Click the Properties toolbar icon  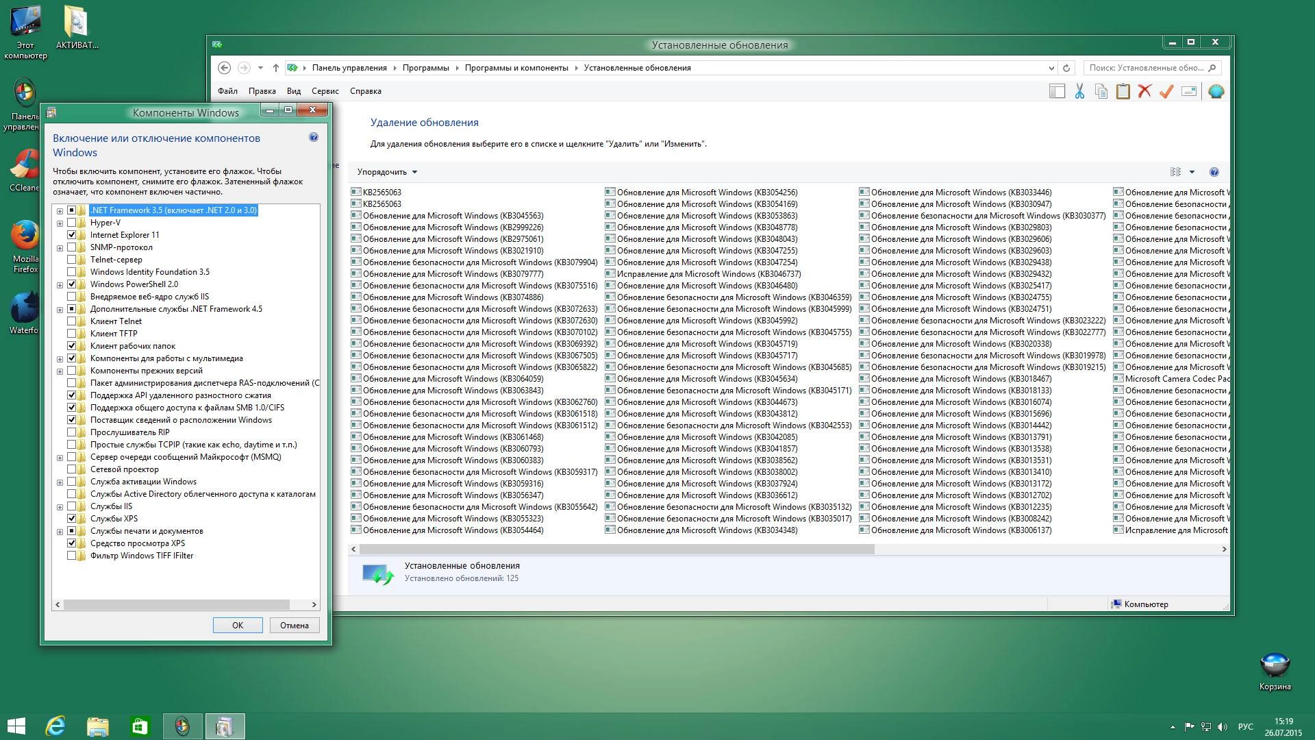(1189, 91)
